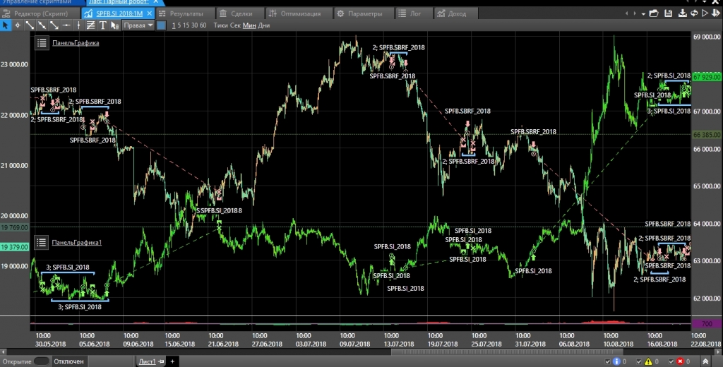The image size is (723, 367).
Task: Activate the crosshair cursor tool
Action: pyautogui.click(x=18, y=25)
